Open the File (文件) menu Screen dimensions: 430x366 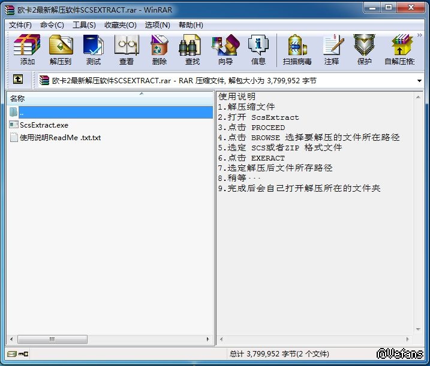[x=20, y=25]
